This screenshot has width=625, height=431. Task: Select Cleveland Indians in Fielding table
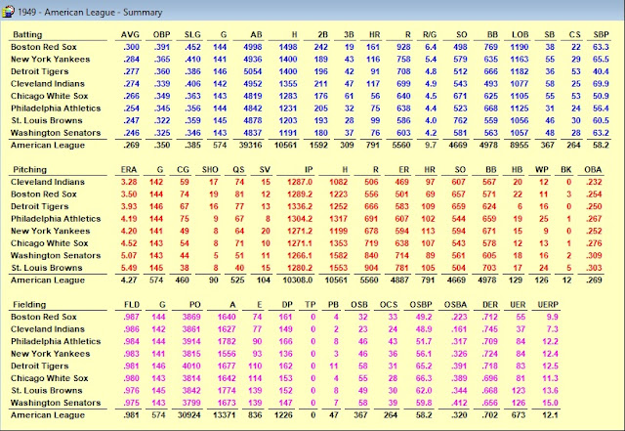[48, 329]
